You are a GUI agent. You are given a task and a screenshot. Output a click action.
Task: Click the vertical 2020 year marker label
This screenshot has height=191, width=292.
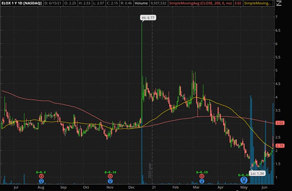(x=150, y=170)
